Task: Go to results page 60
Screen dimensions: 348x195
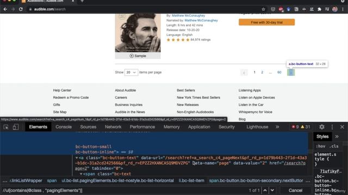Action: (279, 72)
